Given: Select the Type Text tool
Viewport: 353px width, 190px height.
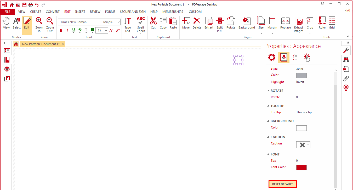Looking at the screenshot, I should pyautogui.click(x=128, y=25).
